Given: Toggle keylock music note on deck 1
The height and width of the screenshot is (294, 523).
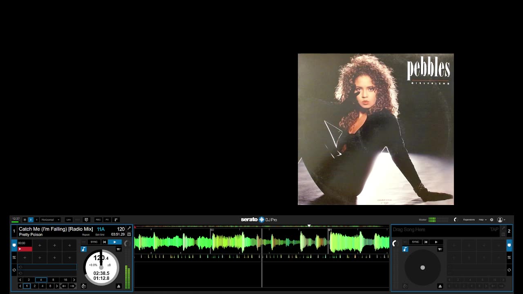Looking at the screenshot, I should point(84,249).
